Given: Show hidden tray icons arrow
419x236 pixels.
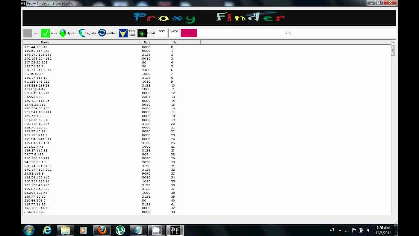Looking at the screenshot, I should [339, 230].
